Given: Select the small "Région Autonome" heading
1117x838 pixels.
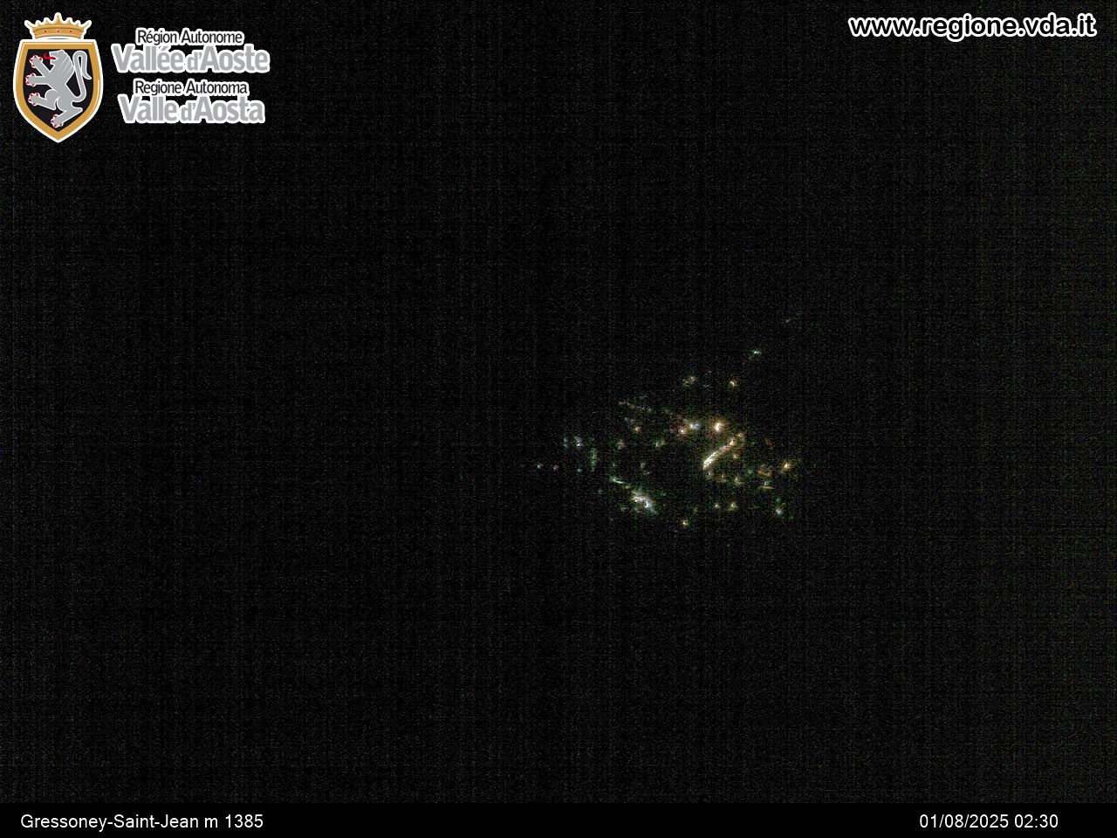Looking at the screenshot, I should (189, 37).
